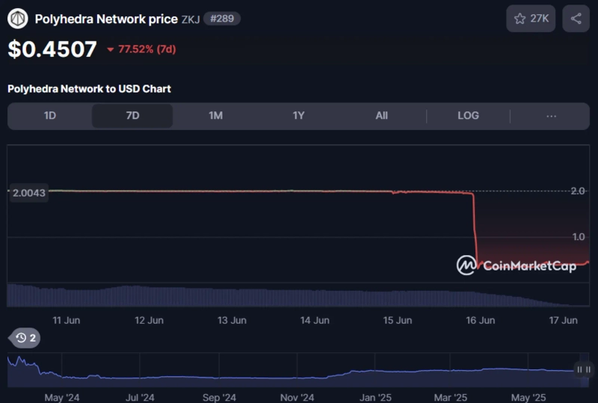
Task: Select the 7D timeframe tab
Action: click(x=132, y=116)
